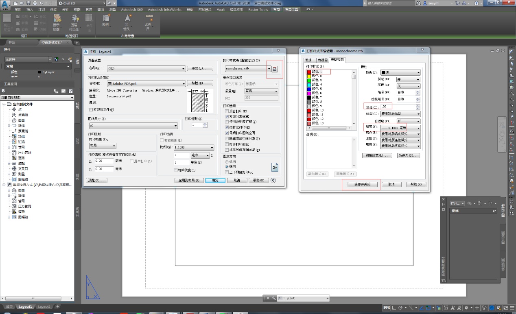
Task: Enable the 后台打印 checkbox
Action: click(x=227, y=111)
